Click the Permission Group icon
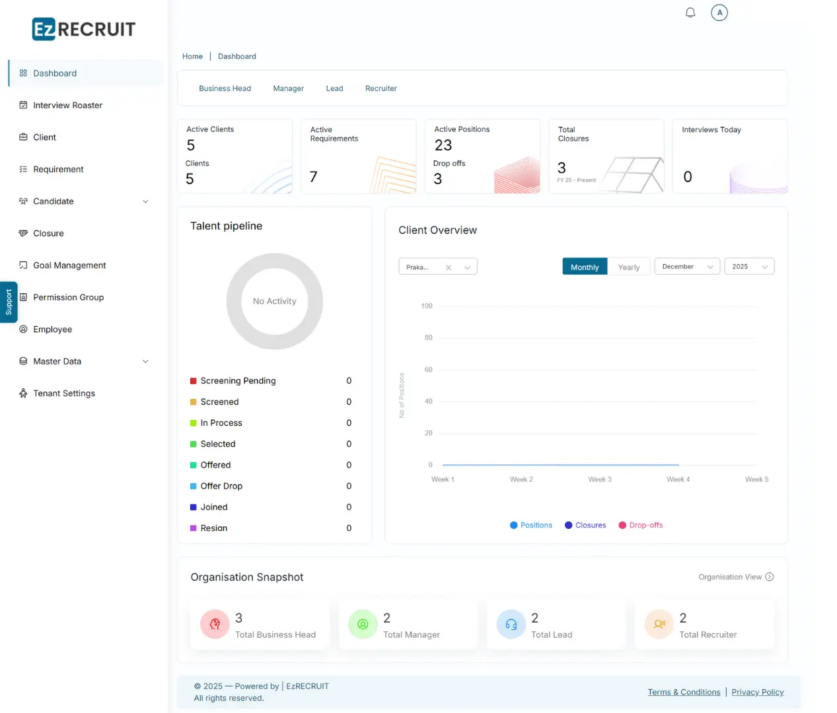This screenshot has height=713, width=837. 23,297
